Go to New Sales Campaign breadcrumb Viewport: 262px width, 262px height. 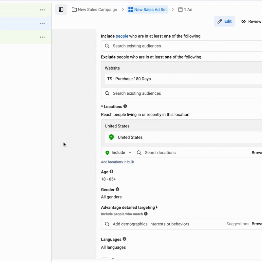94,9
